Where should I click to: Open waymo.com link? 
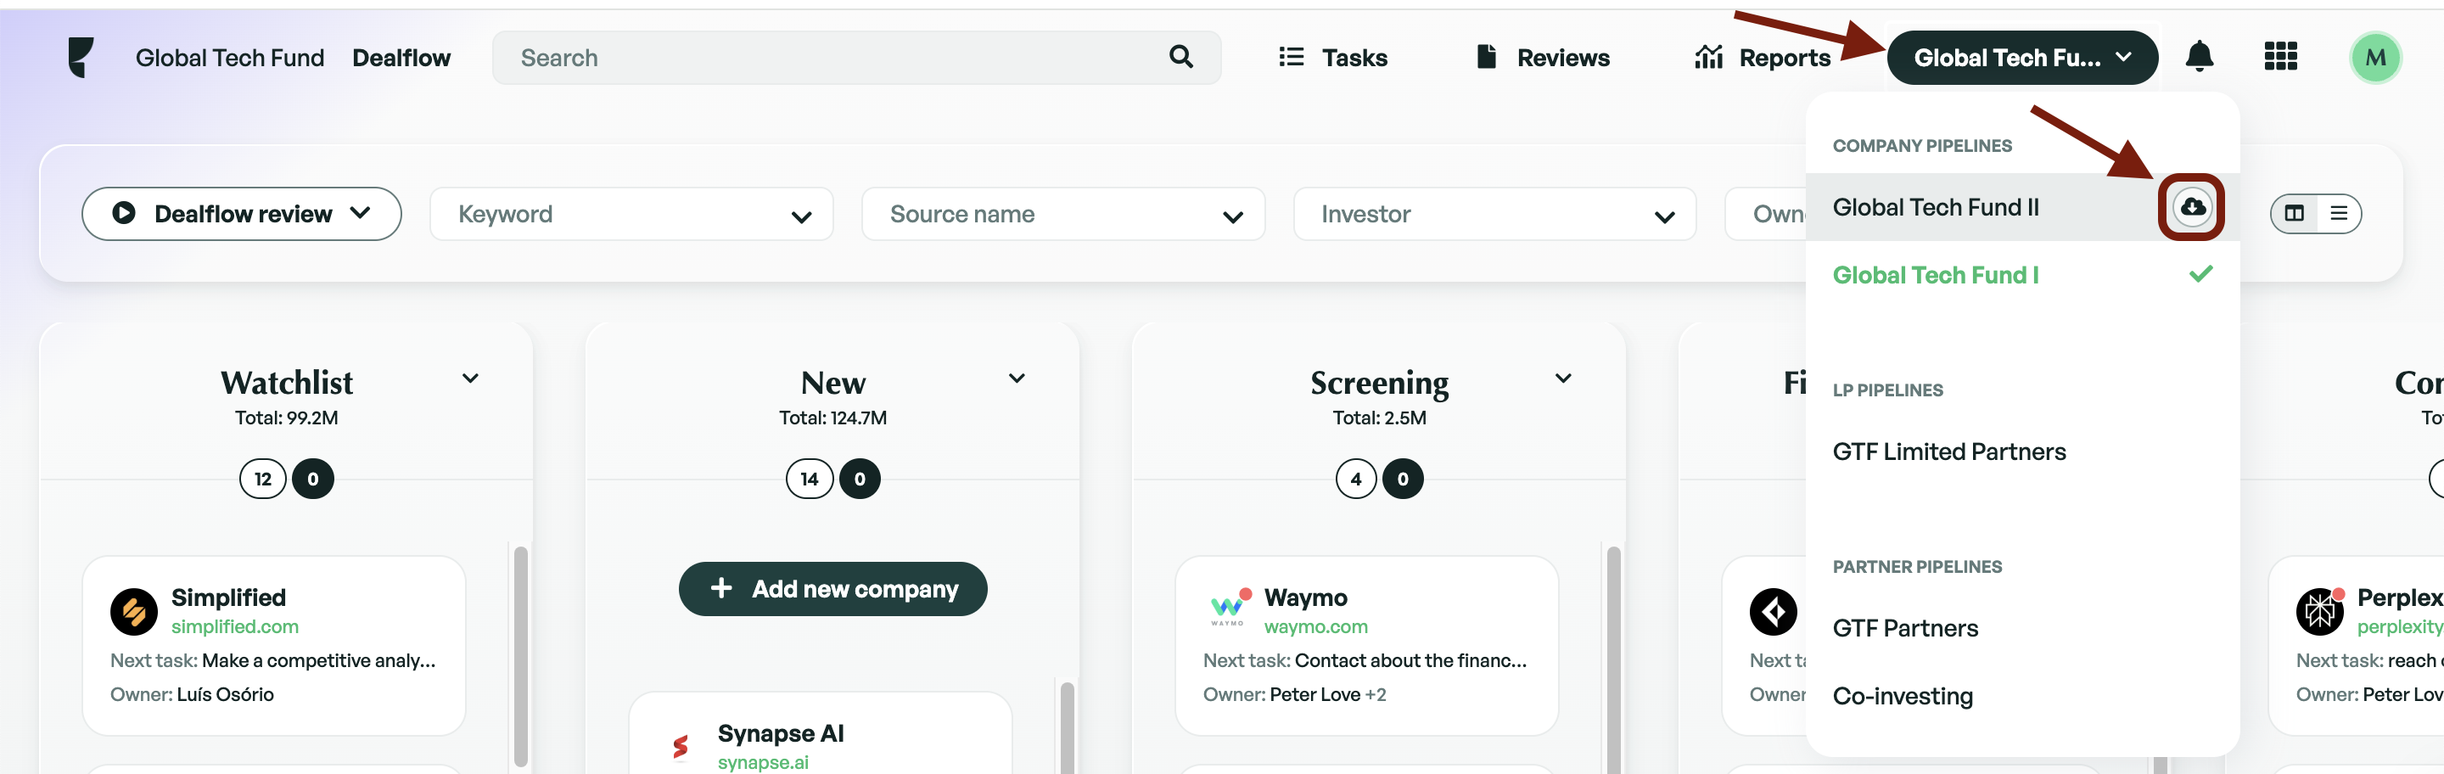(x=1315, y=626)
